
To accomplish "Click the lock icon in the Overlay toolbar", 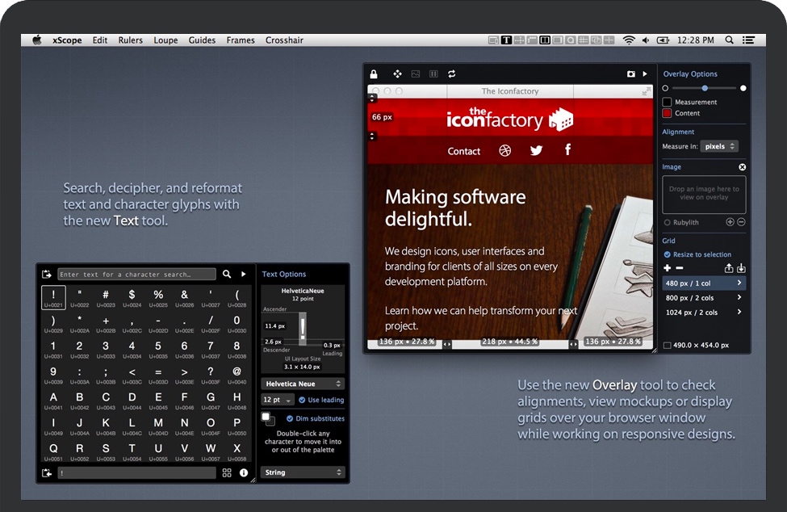I will [373, 73].
